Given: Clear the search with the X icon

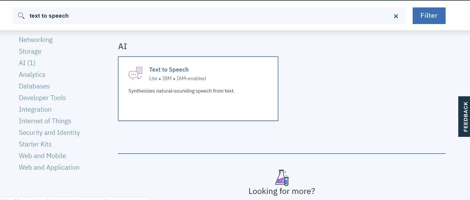Looking at the screenshot, I should [396, 16].
